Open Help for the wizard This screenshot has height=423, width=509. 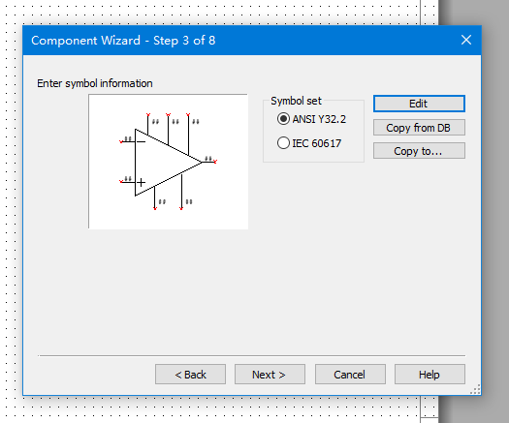[x=429, y=375]
